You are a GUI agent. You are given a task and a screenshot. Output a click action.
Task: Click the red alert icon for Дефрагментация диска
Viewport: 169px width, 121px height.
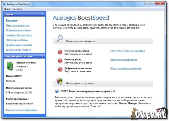60,69
